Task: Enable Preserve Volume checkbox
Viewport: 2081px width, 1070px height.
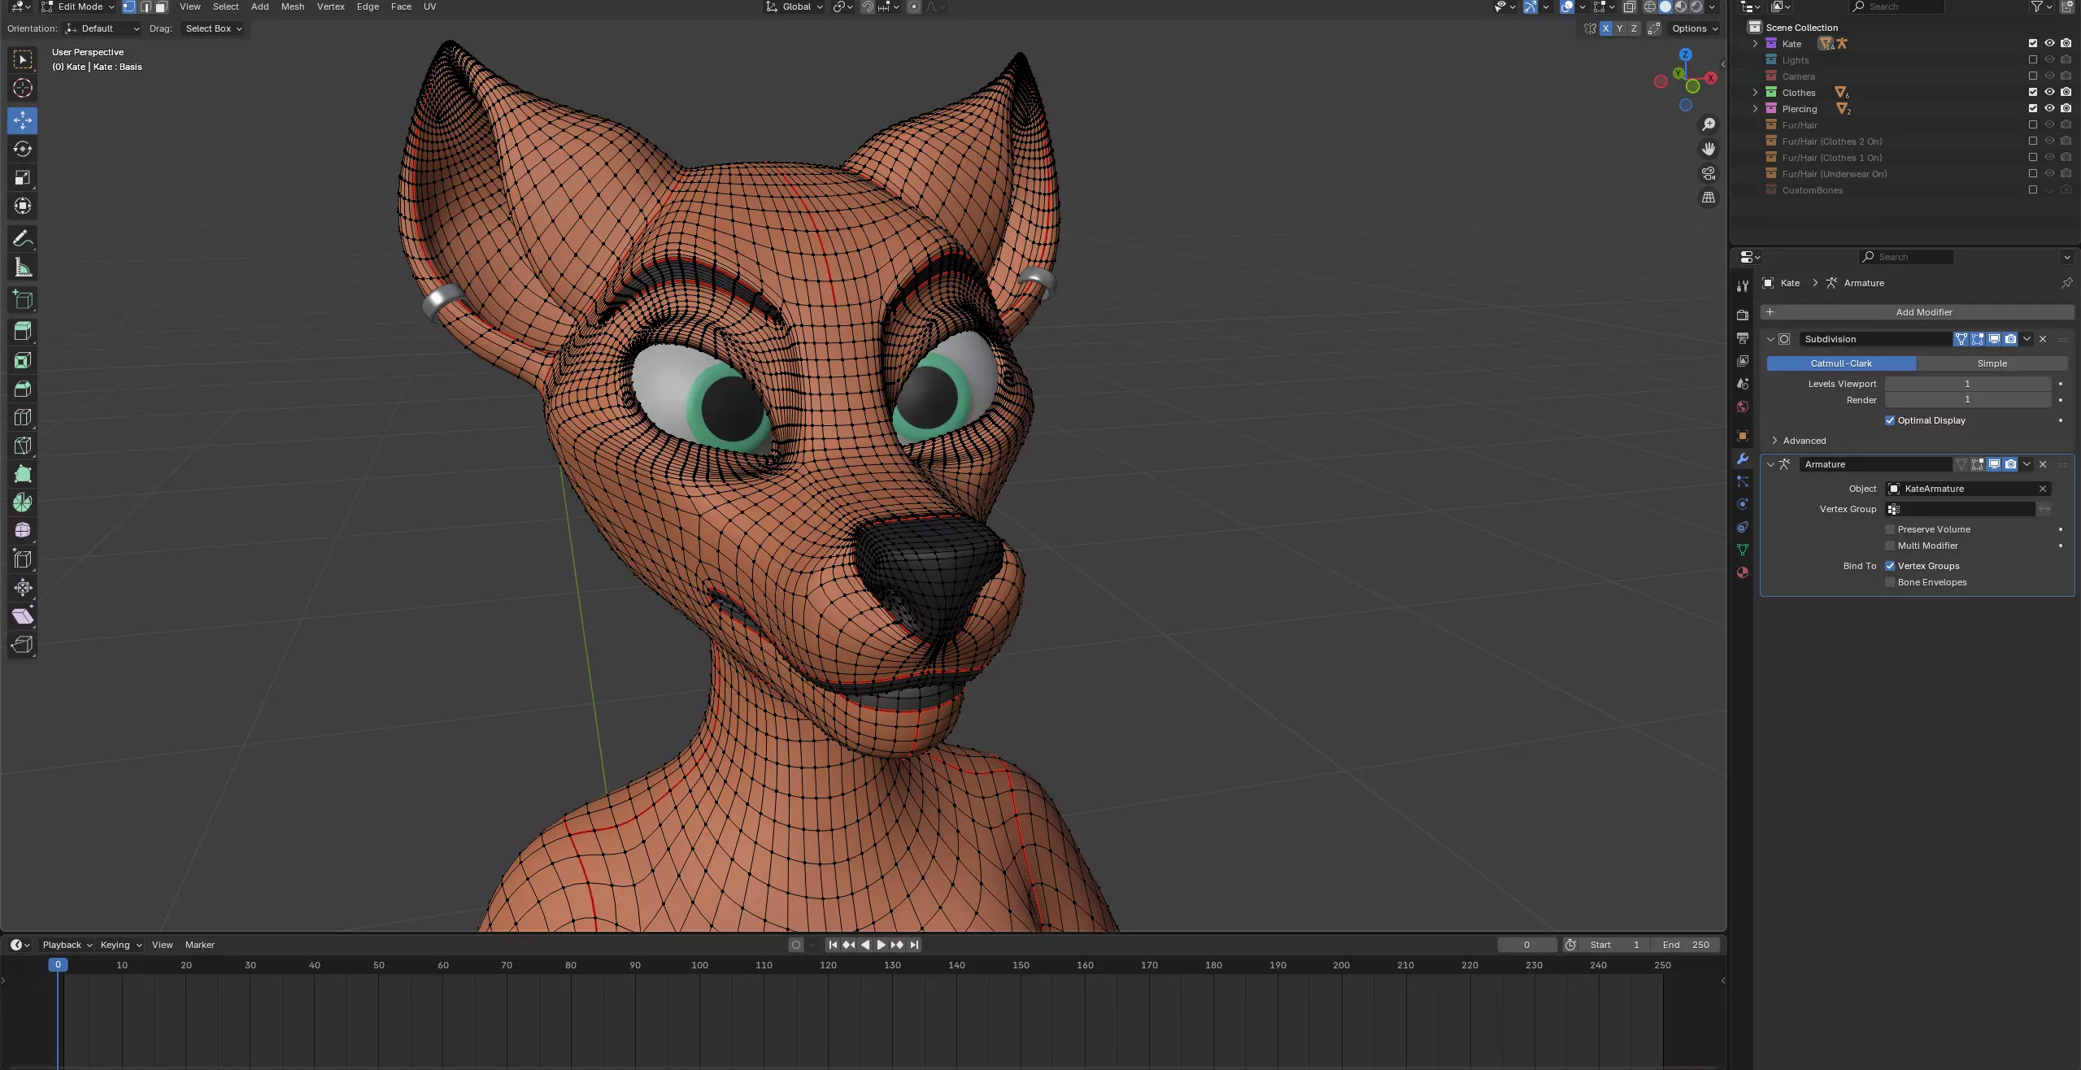Action: click(1890, 529)
